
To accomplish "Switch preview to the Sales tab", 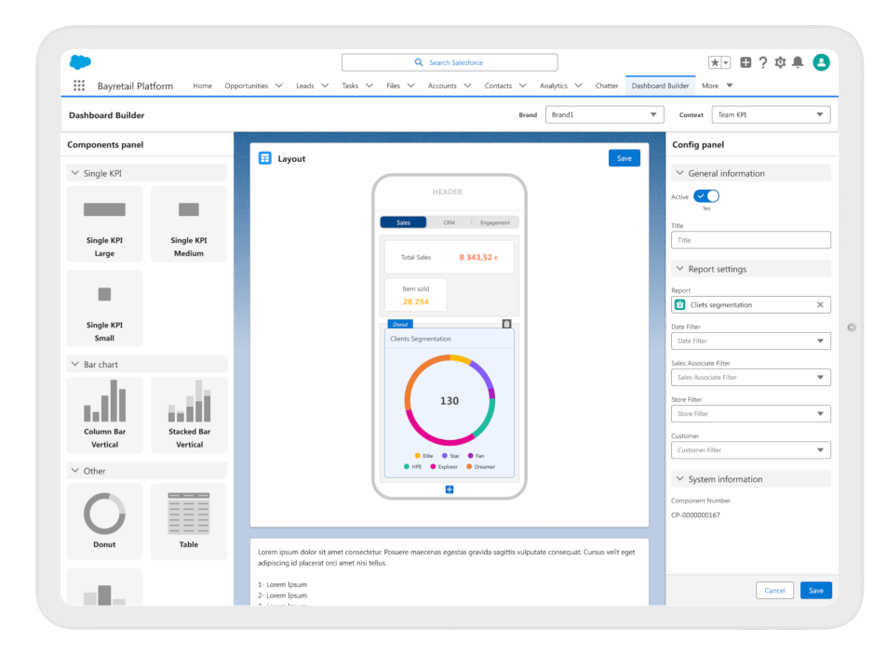I will point(403,222).
